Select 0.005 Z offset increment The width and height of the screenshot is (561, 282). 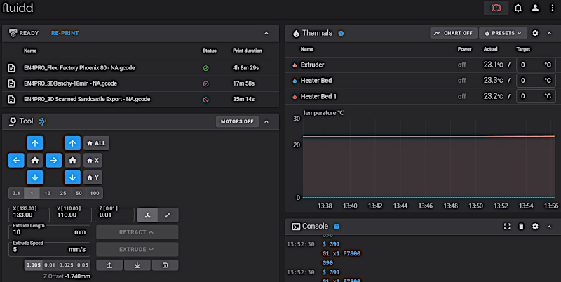33,265
